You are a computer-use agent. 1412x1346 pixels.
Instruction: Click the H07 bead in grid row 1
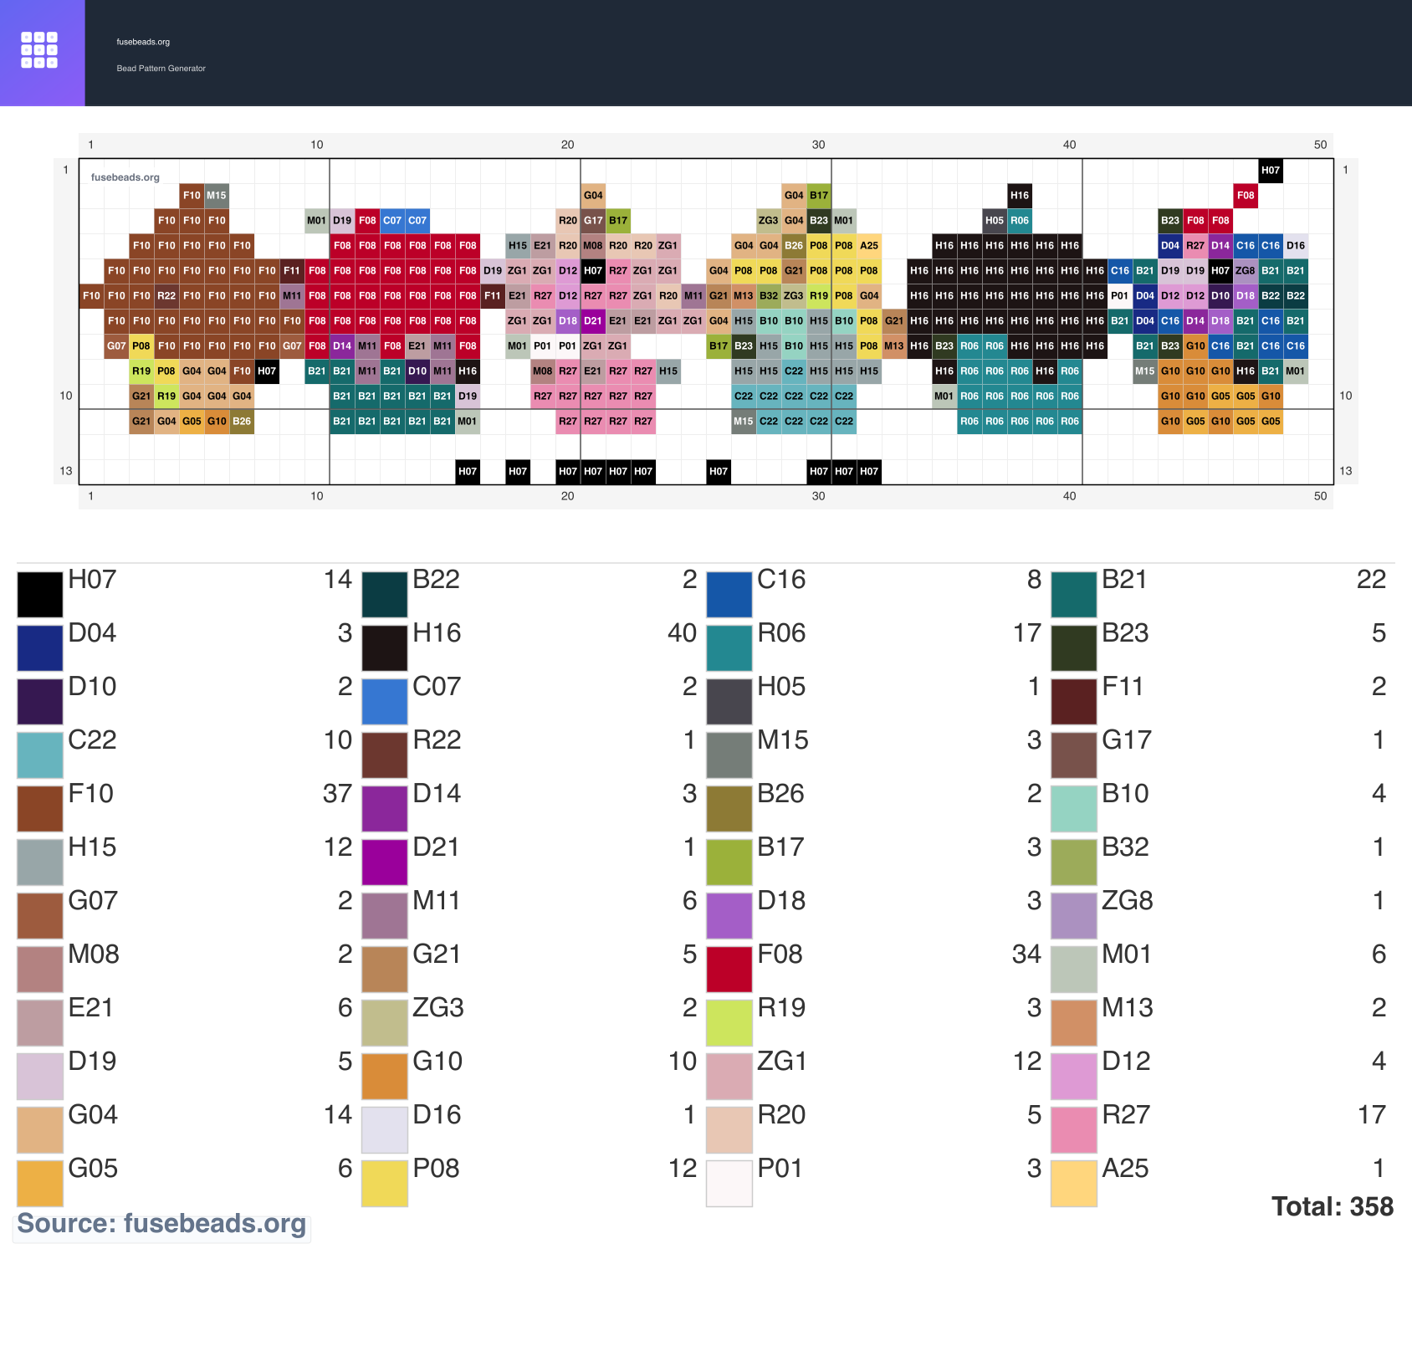1271,171
